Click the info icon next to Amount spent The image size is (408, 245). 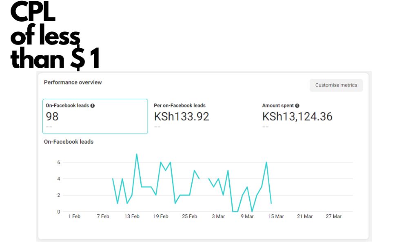click(297, 106)
